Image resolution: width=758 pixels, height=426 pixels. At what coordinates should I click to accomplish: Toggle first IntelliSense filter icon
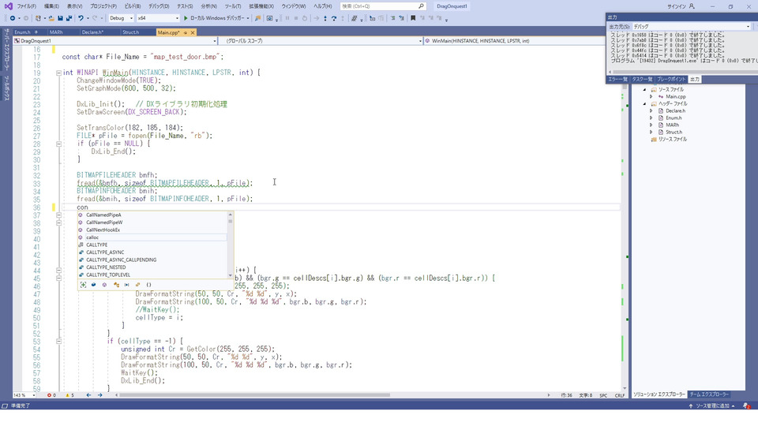pos(83,285)
